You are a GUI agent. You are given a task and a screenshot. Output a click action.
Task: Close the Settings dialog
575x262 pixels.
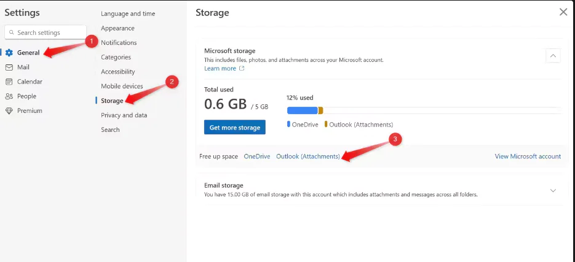(563, 12)
